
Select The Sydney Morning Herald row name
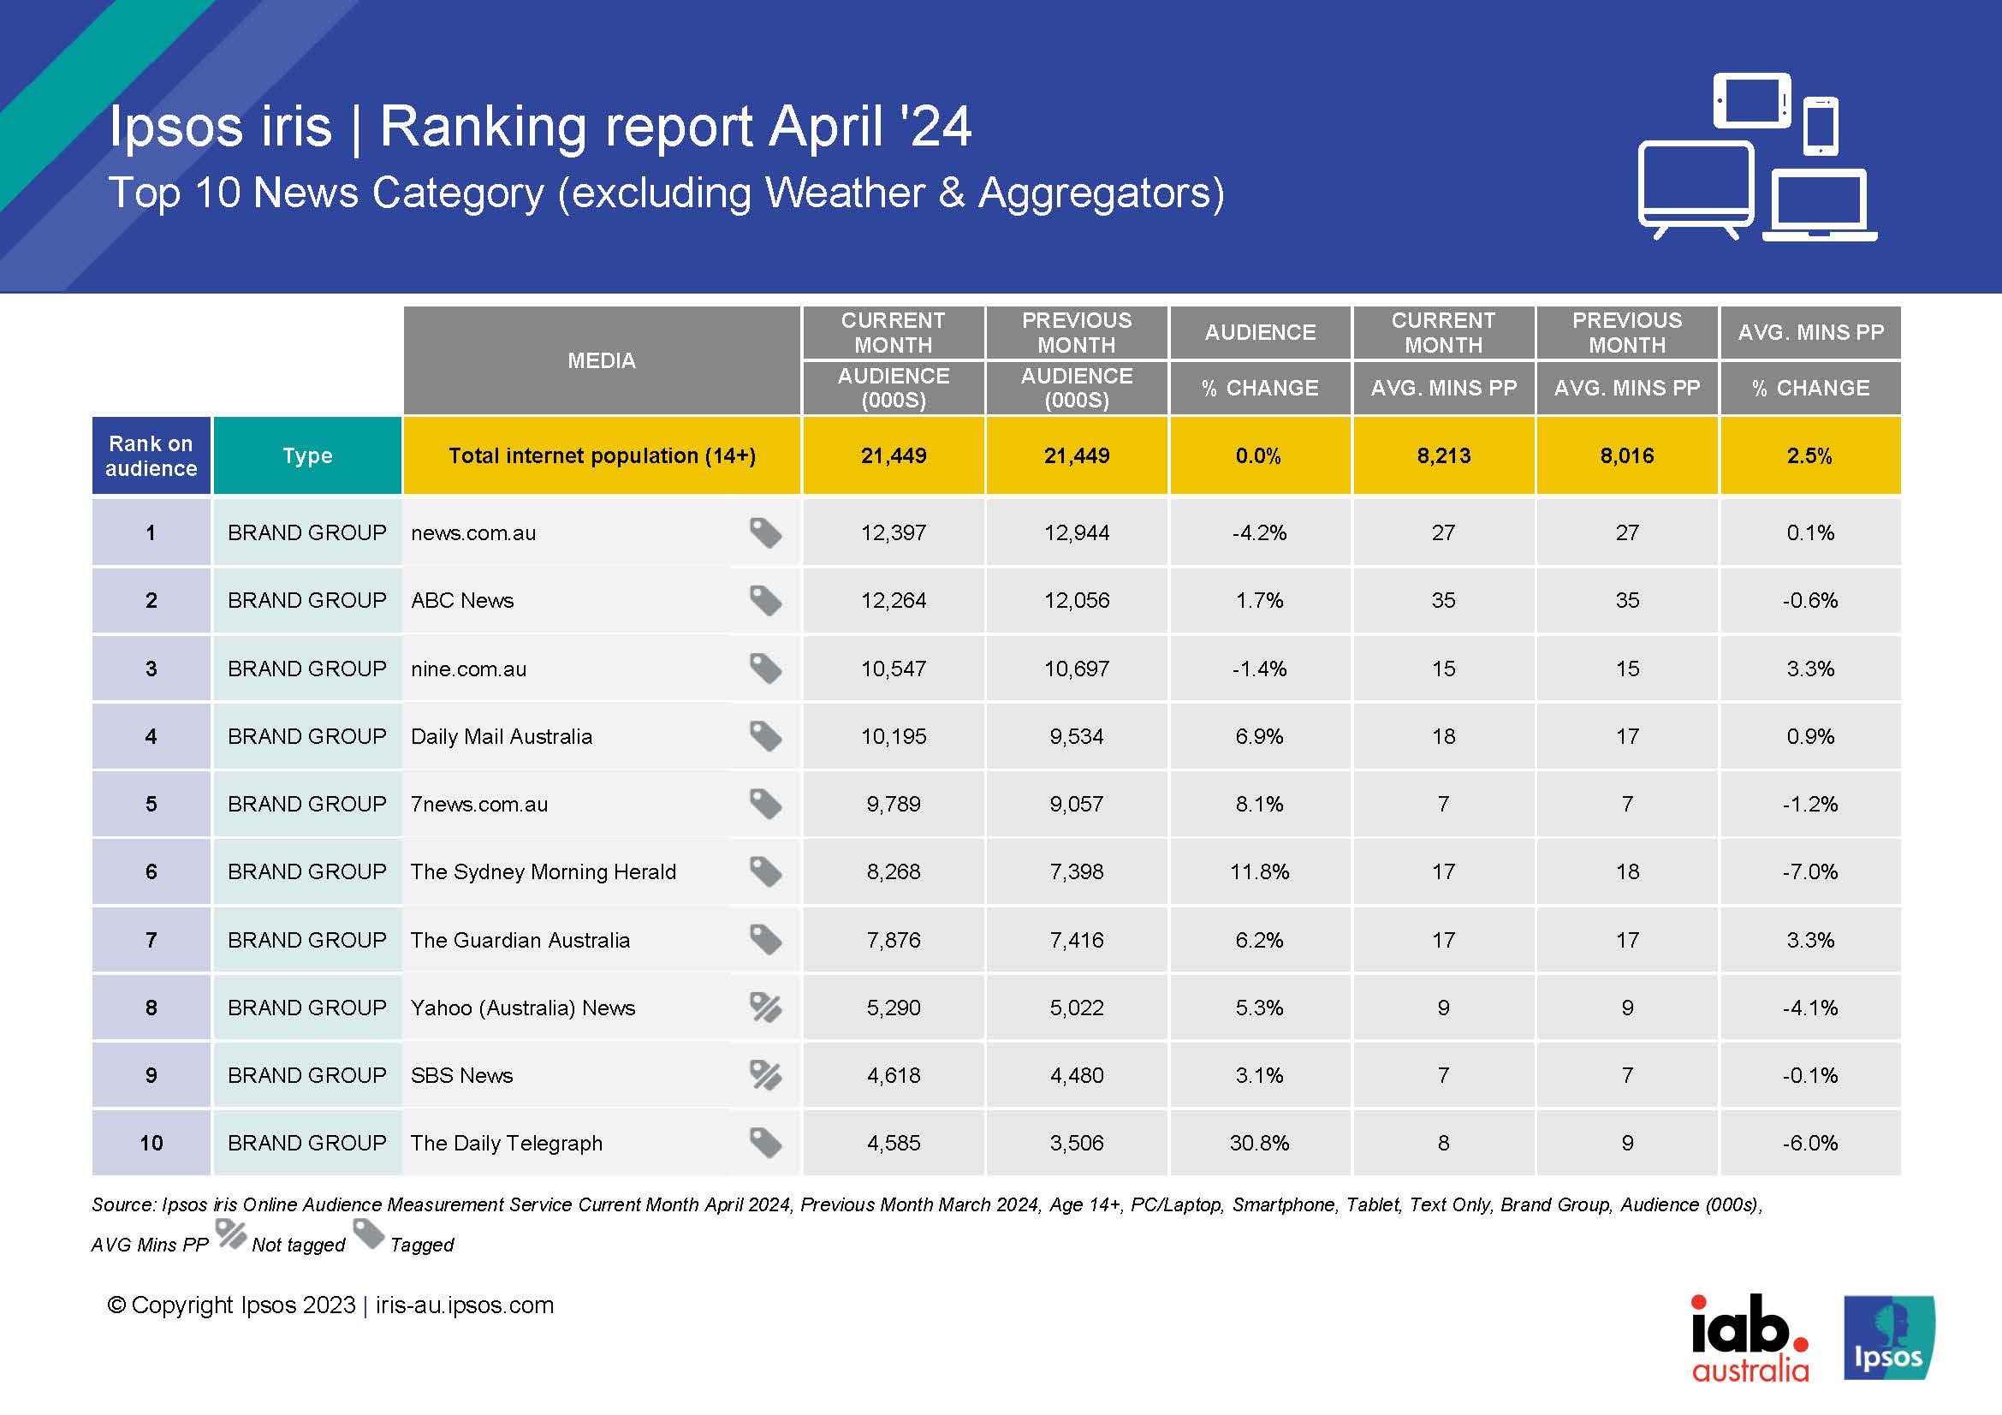click(544, 871)
